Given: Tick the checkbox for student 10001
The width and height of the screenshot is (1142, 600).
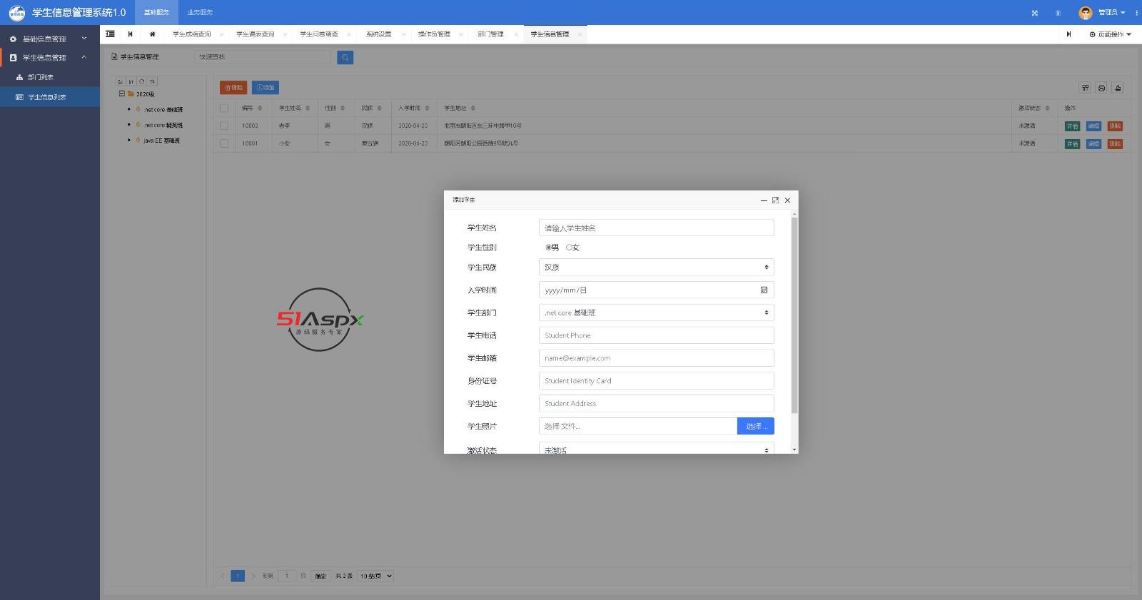Looking at the screenshot, I should tap(224, 143).
